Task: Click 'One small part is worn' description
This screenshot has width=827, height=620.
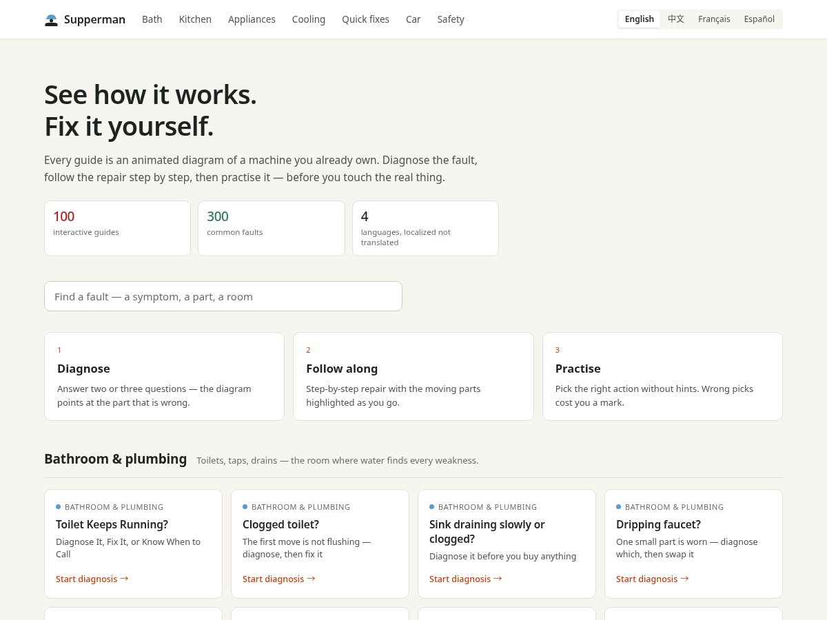Action: coord(687,548)
